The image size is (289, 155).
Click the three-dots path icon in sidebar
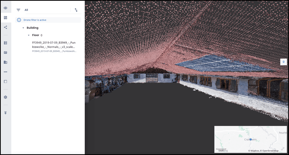coord(5,72)
